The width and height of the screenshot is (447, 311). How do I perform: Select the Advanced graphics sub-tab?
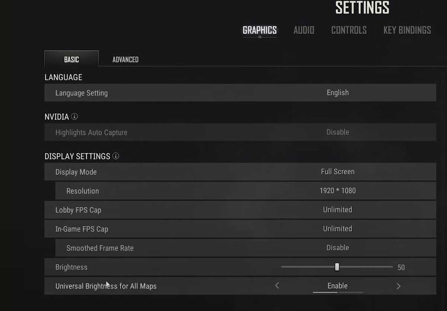point(125,60)
